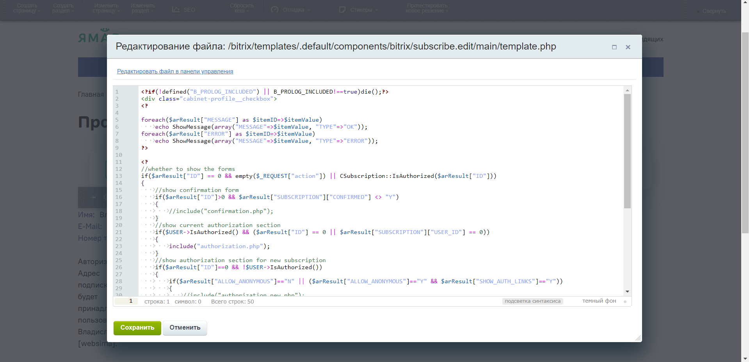Viewport: 749px width, 362px height.
Task: Click line number 13 in the gutter
Action: pyautogui.click(x=119, y=176)
